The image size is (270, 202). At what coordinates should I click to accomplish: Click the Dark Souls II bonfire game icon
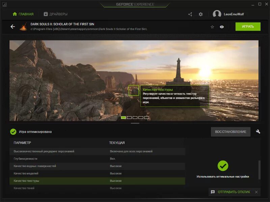23,27
